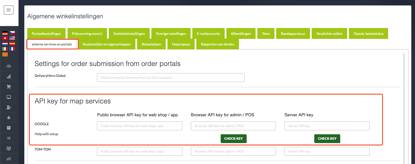The image size is (415, 164).
Task: Open the Openb. bestelstatus tab
Action: (x=368, y=33)
